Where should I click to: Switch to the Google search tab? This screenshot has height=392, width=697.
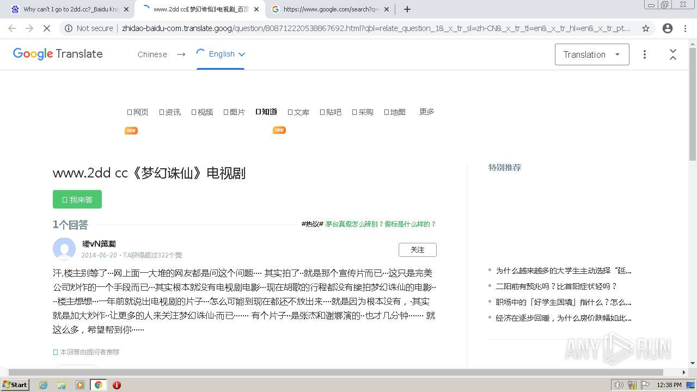[x=330, y=9]
